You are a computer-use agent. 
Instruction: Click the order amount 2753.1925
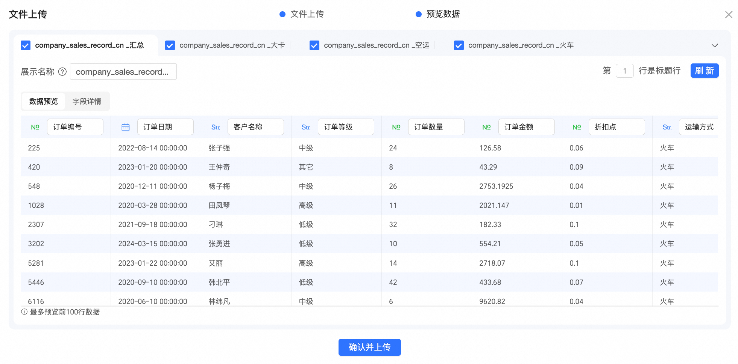tap(496, 186)
